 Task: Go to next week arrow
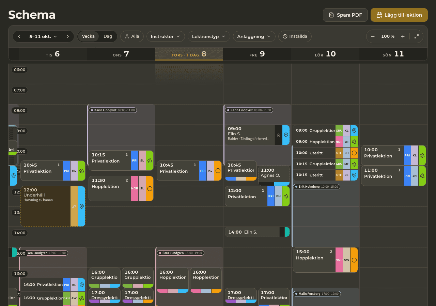[x=68, y=36]
